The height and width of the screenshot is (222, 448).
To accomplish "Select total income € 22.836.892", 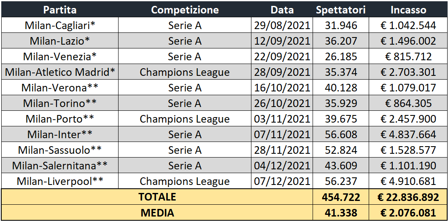I will (408, 197).
